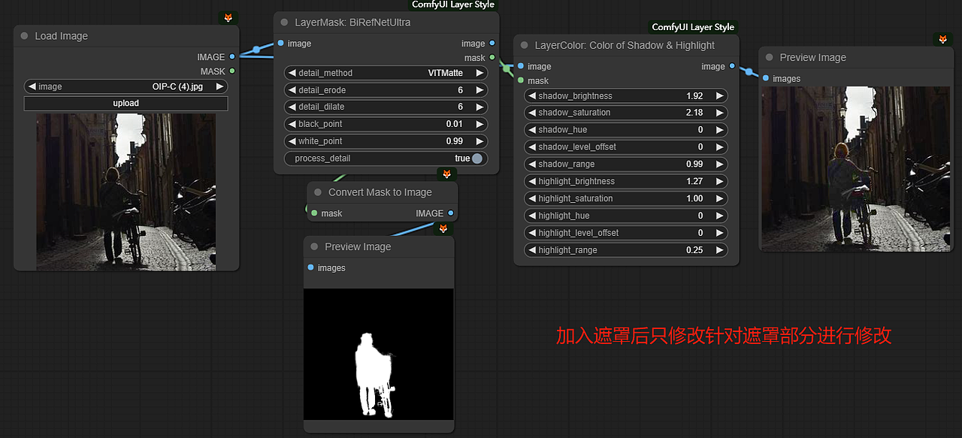
Task: Click the fox icon above the lower Preview Image node
Action: tap(443, 228)
